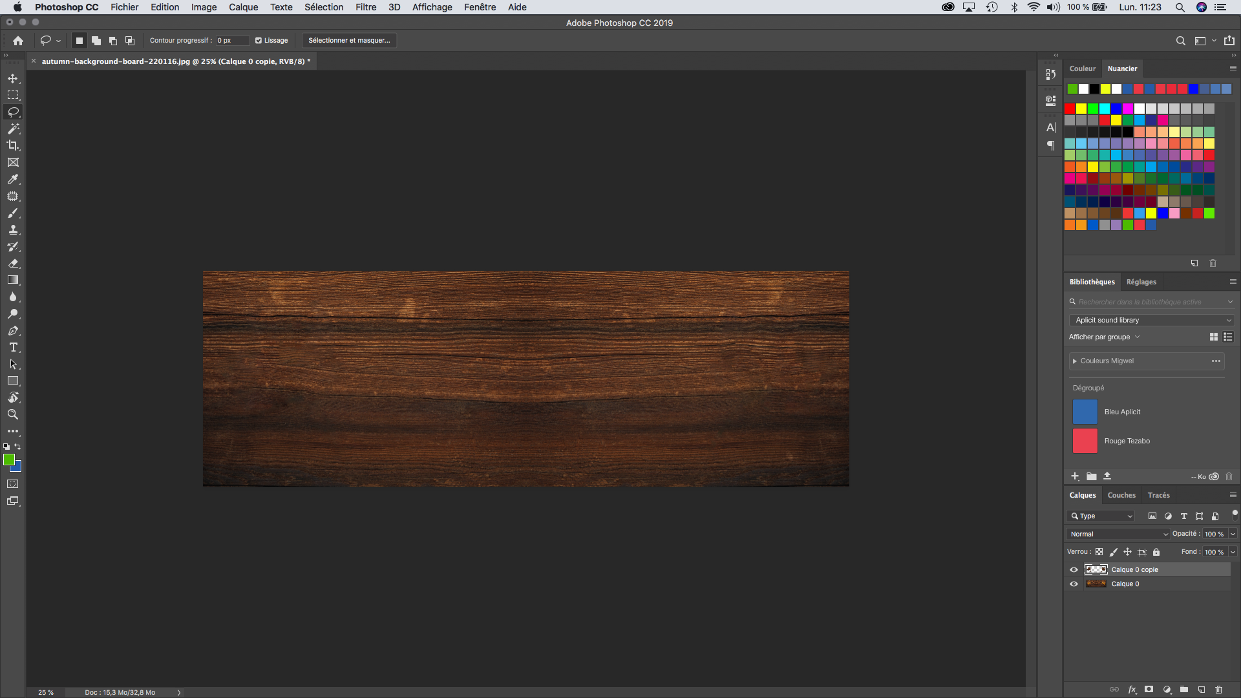This screenshot has height=698, width=1241.
Task: Select the Eraser tool
Action: click(13, 263)
